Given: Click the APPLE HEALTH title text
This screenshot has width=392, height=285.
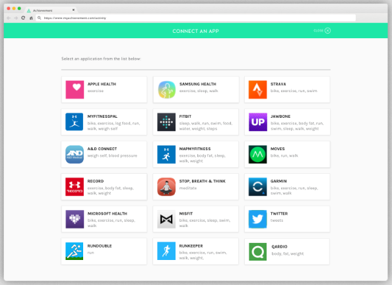Looking at the screenshot, I should [x=102, y=84].
